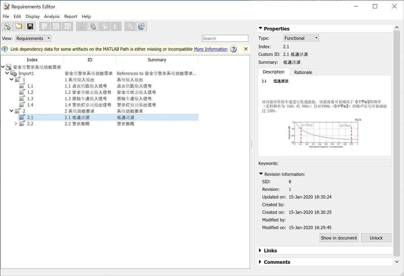Expand requirement 2.2 警示策略 node
404x276 pixels.
click(x=16, y=124)
